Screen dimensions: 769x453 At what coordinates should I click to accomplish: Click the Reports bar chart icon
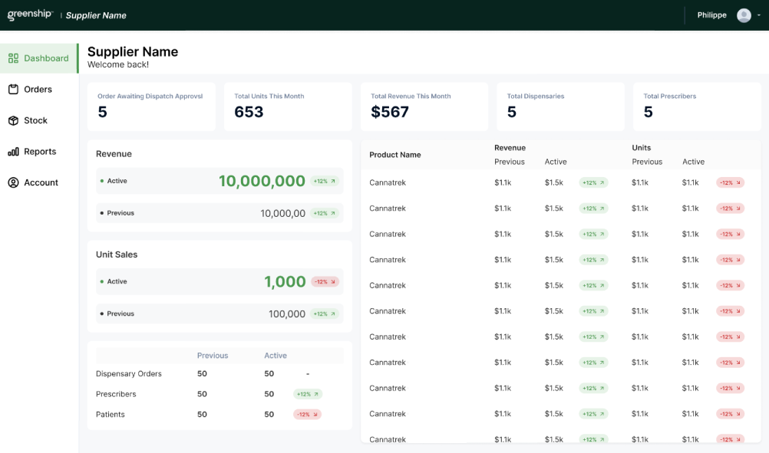(x=13, y=152)
